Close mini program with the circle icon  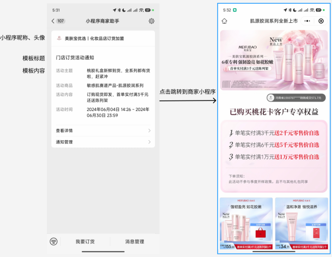click(x=321, y=21)
